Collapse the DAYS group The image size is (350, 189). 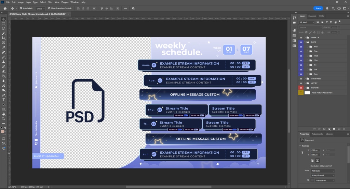pyautogui.click(x=305, y=42)
